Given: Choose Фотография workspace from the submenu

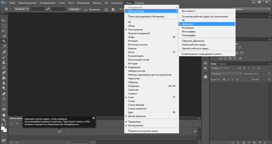Looking at the screenshot, I should click(x=188, y=32).
